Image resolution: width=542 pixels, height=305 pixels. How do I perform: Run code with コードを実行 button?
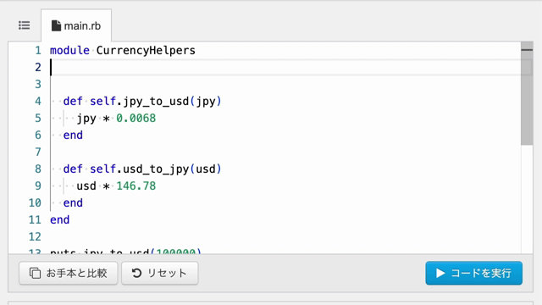(474, 273)
